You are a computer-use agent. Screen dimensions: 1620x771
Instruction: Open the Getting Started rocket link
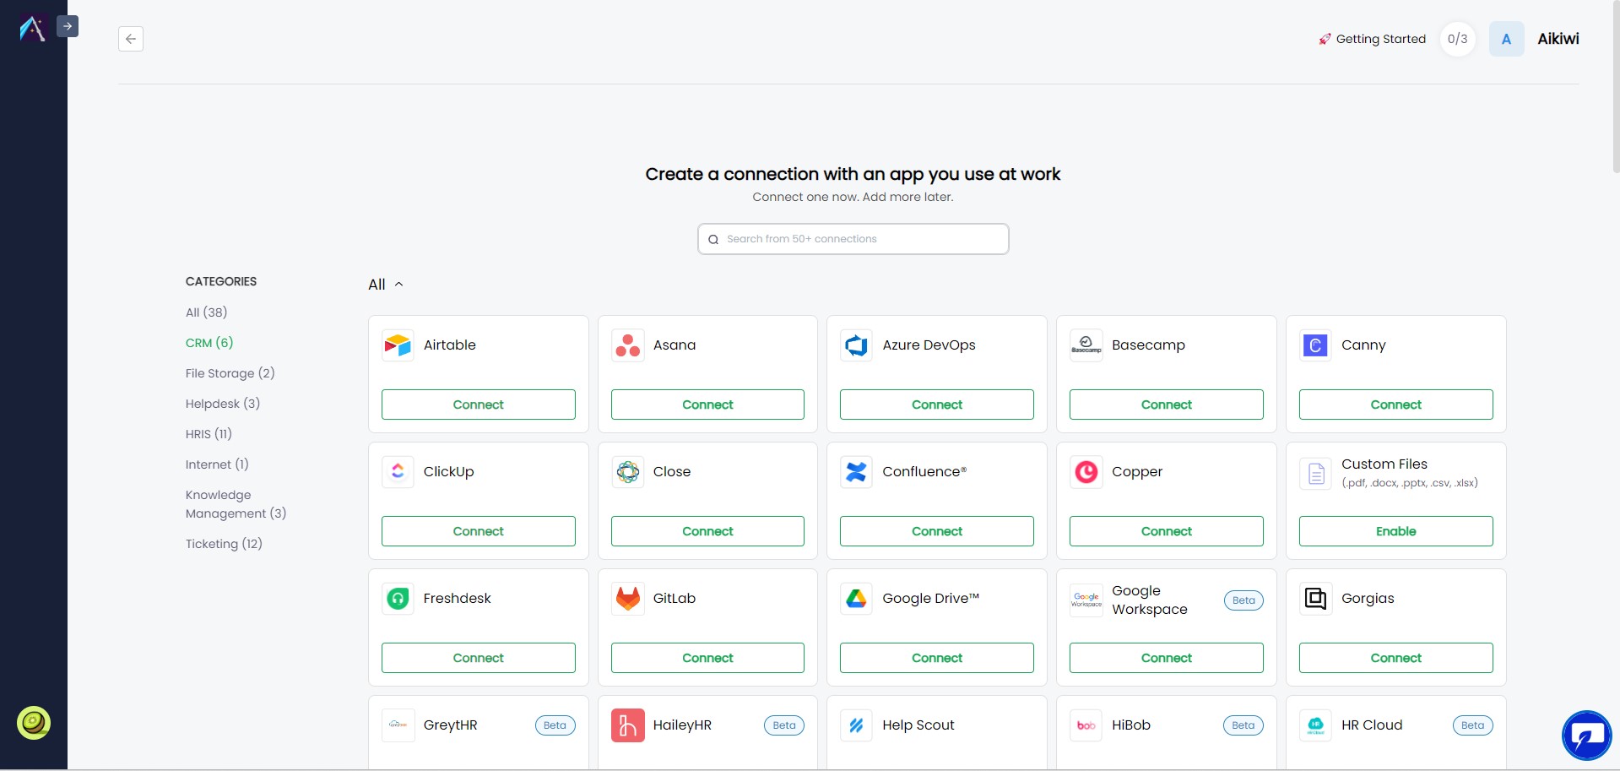1373,39
